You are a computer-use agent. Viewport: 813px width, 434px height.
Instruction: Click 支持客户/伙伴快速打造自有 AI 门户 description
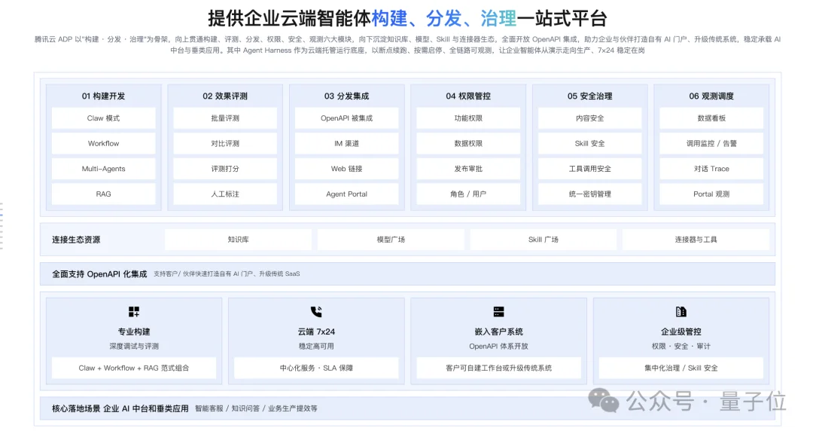point(227,274)
